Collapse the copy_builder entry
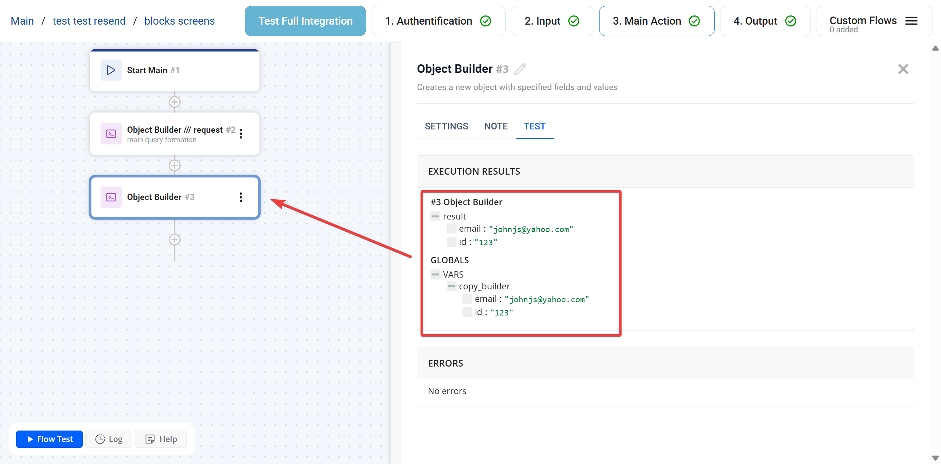The image size is (941, 464). tap(451, 286)
